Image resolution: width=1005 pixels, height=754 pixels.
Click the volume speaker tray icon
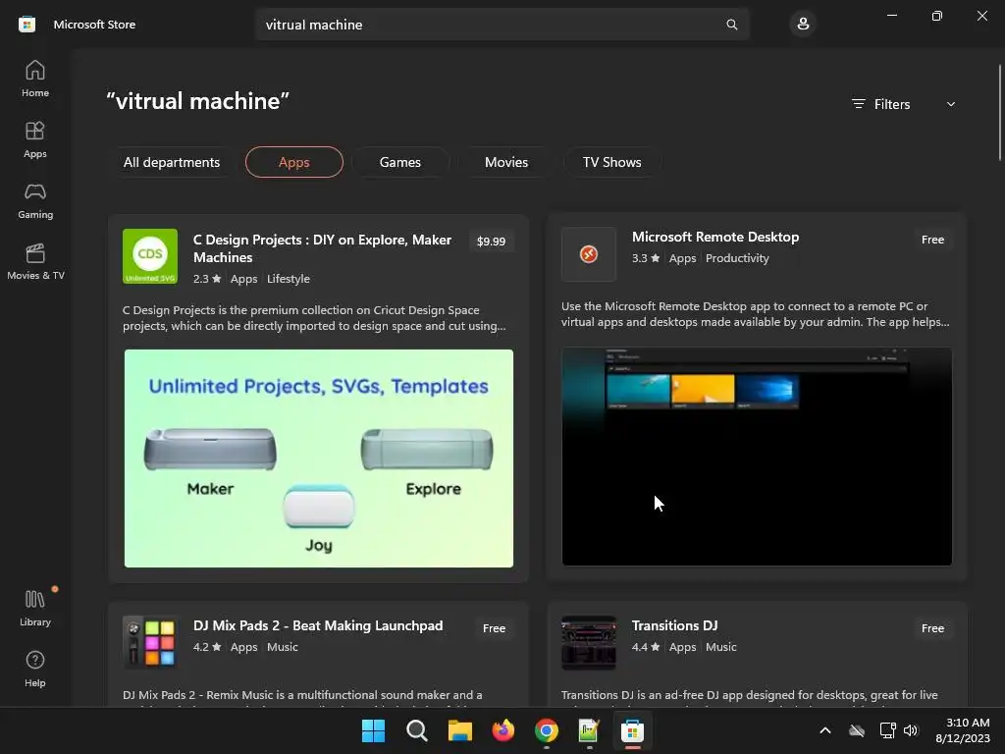[x=911, y=730]
